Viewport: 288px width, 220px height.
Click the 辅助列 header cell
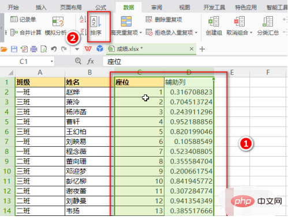pyautogui.click(x=189, y=82)
